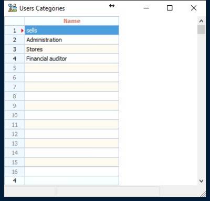
Task: Click the vertical scrollbar thumb
Action: point(201,30)
